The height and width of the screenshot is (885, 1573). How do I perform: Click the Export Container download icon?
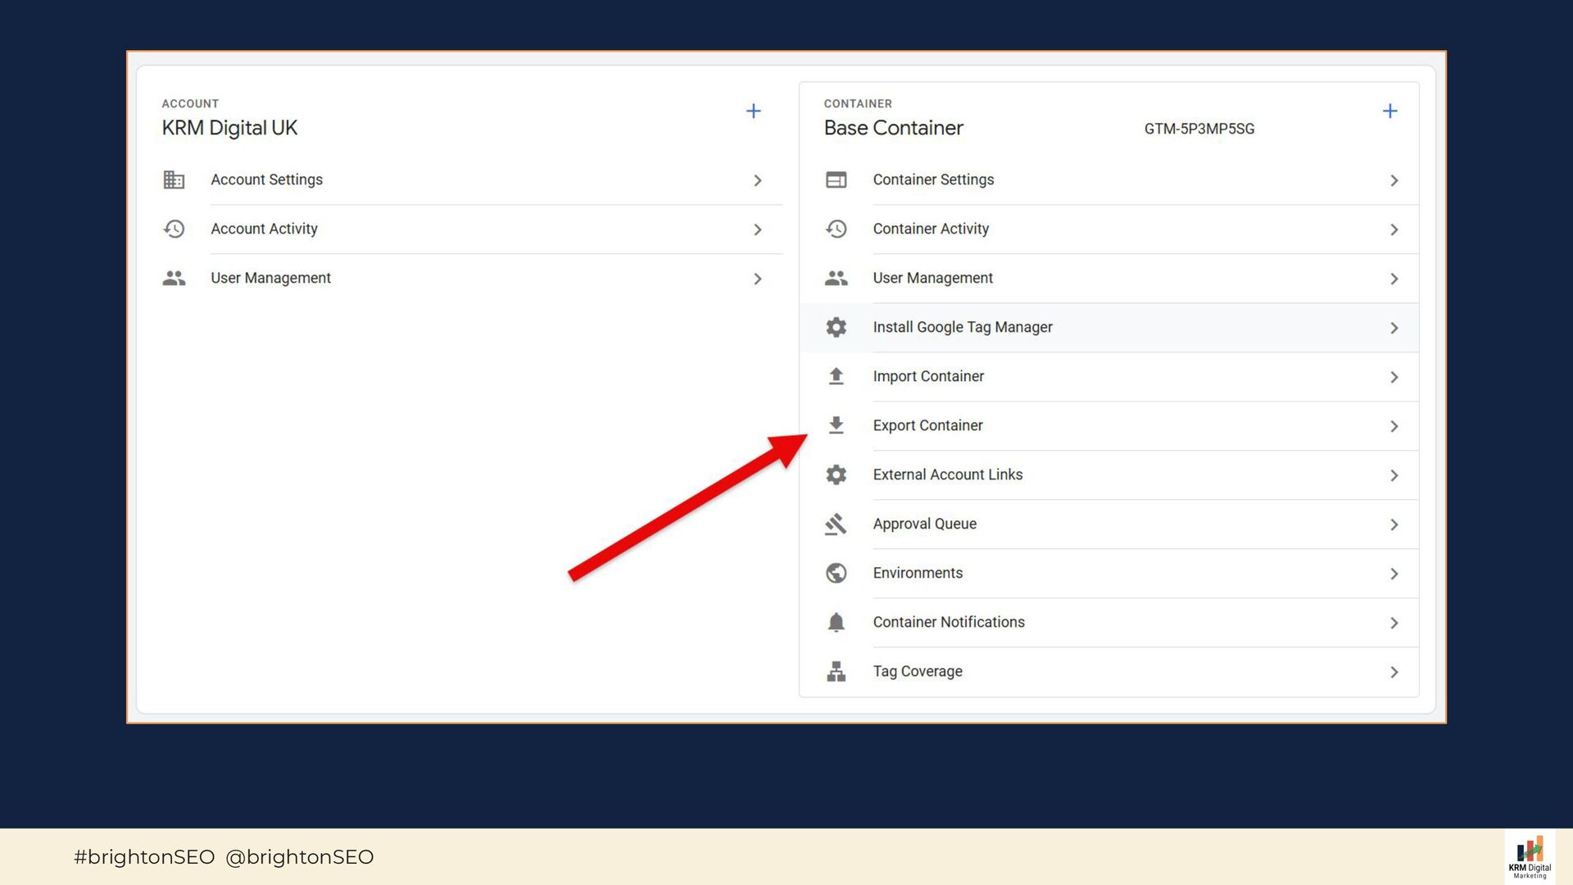836,425
